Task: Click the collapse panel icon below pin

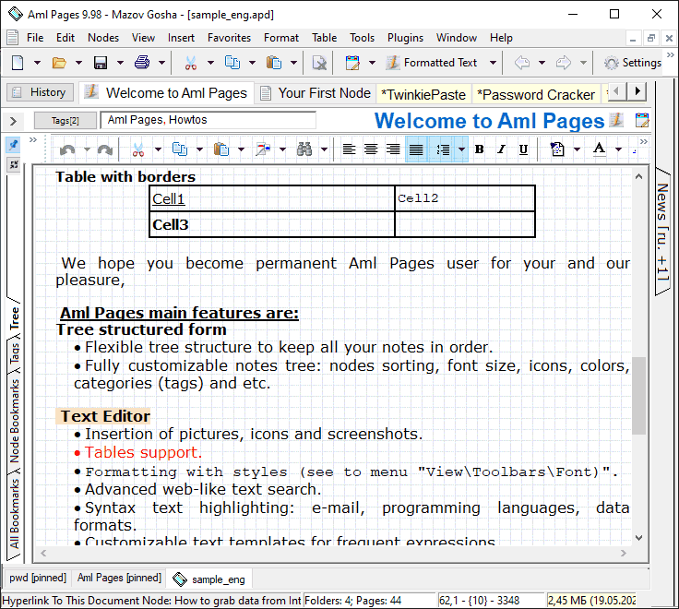Action: (14, 164)
